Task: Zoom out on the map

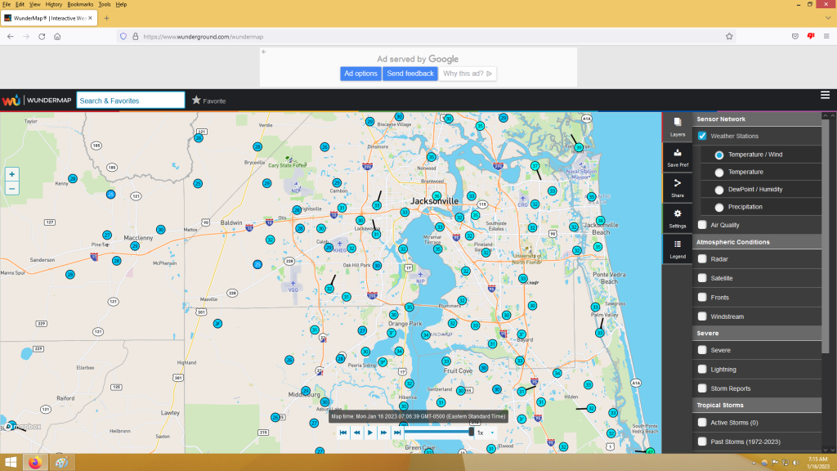Action: [11, 189]
